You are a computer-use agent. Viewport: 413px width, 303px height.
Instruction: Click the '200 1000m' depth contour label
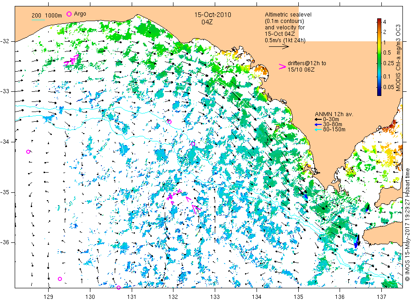click(x=47, y=16)
